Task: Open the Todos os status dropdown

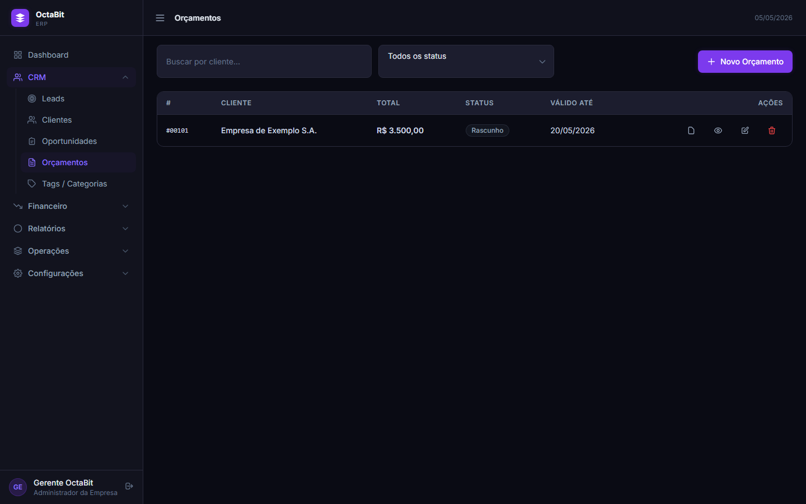Action: [466, 62]
